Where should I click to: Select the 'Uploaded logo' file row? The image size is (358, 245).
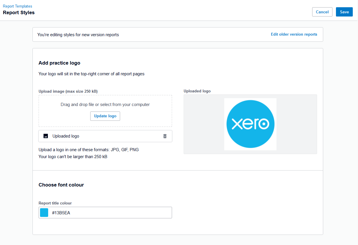coord(105,136)
